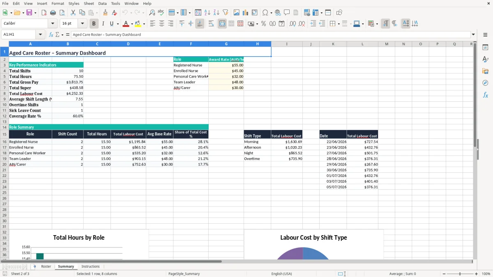
Task: Click the Export as PDF icon
Action: (44, 13)
